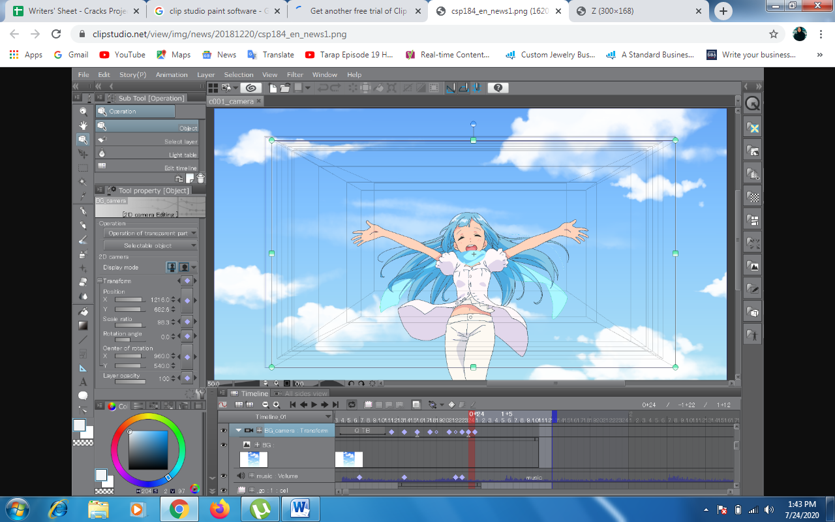Image resolution: width=835 pixels, height=522 pixels.
Task: Pick a color on the color wheel square
Action: click(x=148, y=450)
